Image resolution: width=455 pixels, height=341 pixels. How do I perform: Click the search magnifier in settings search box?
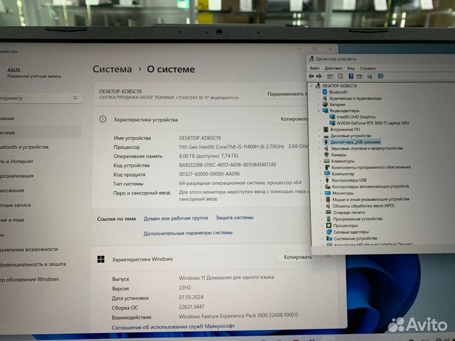(75, 98)
